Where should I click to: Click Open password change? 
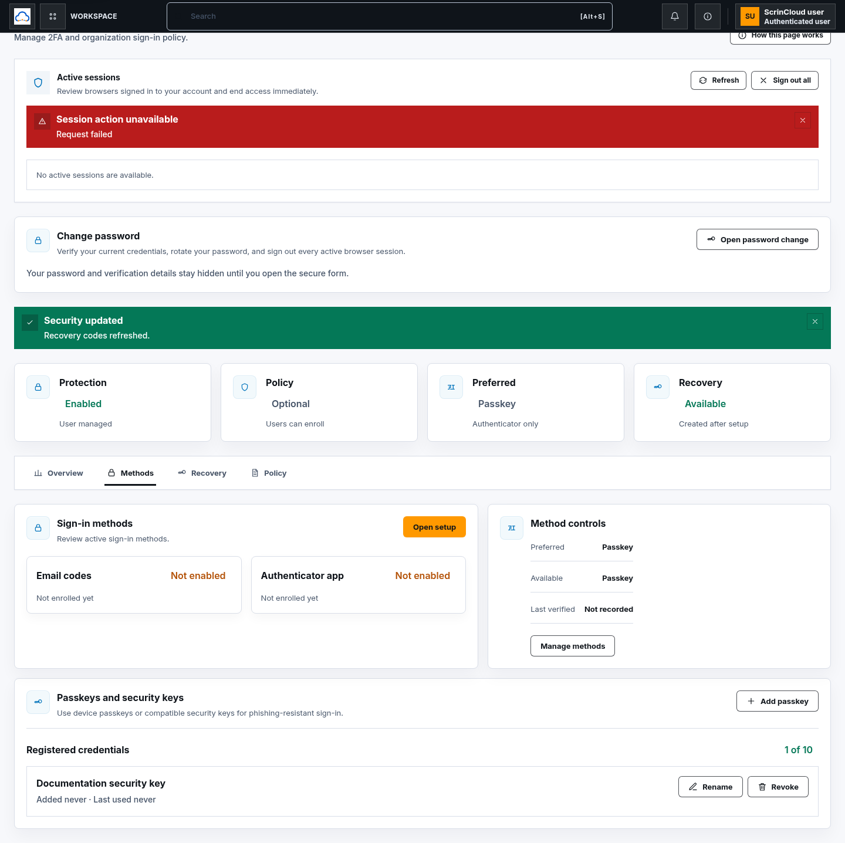[758, 239]
